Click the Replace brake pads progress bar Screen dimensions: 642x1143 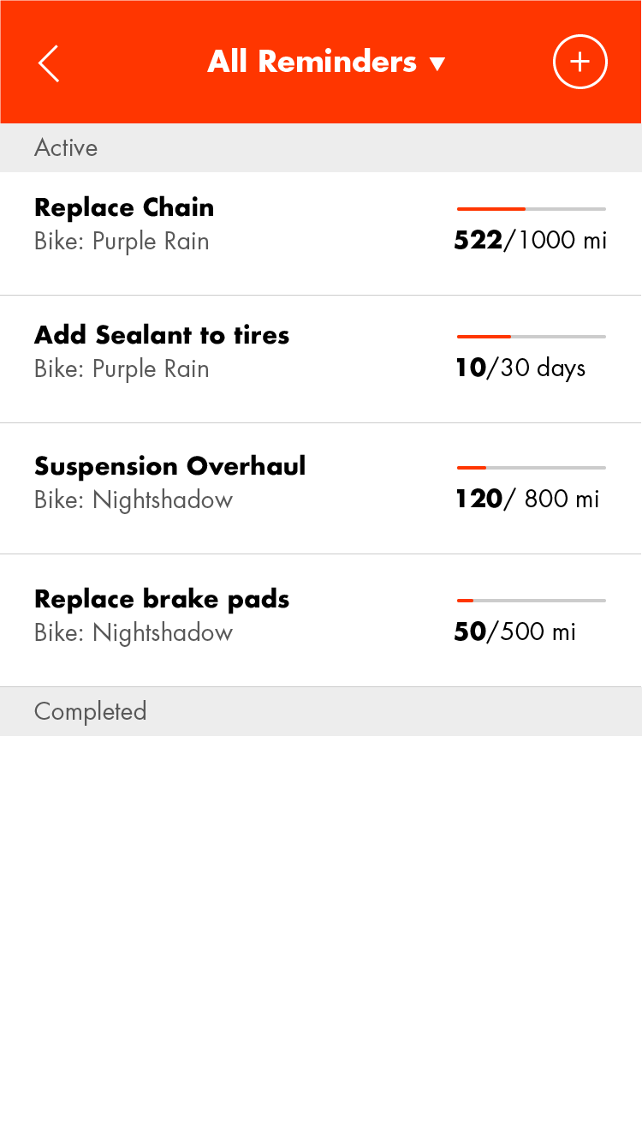[531, 601]
